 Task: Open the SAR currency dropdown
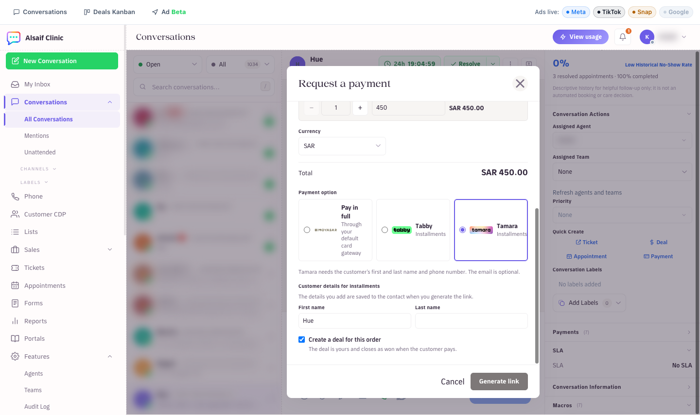pos(342,146)
